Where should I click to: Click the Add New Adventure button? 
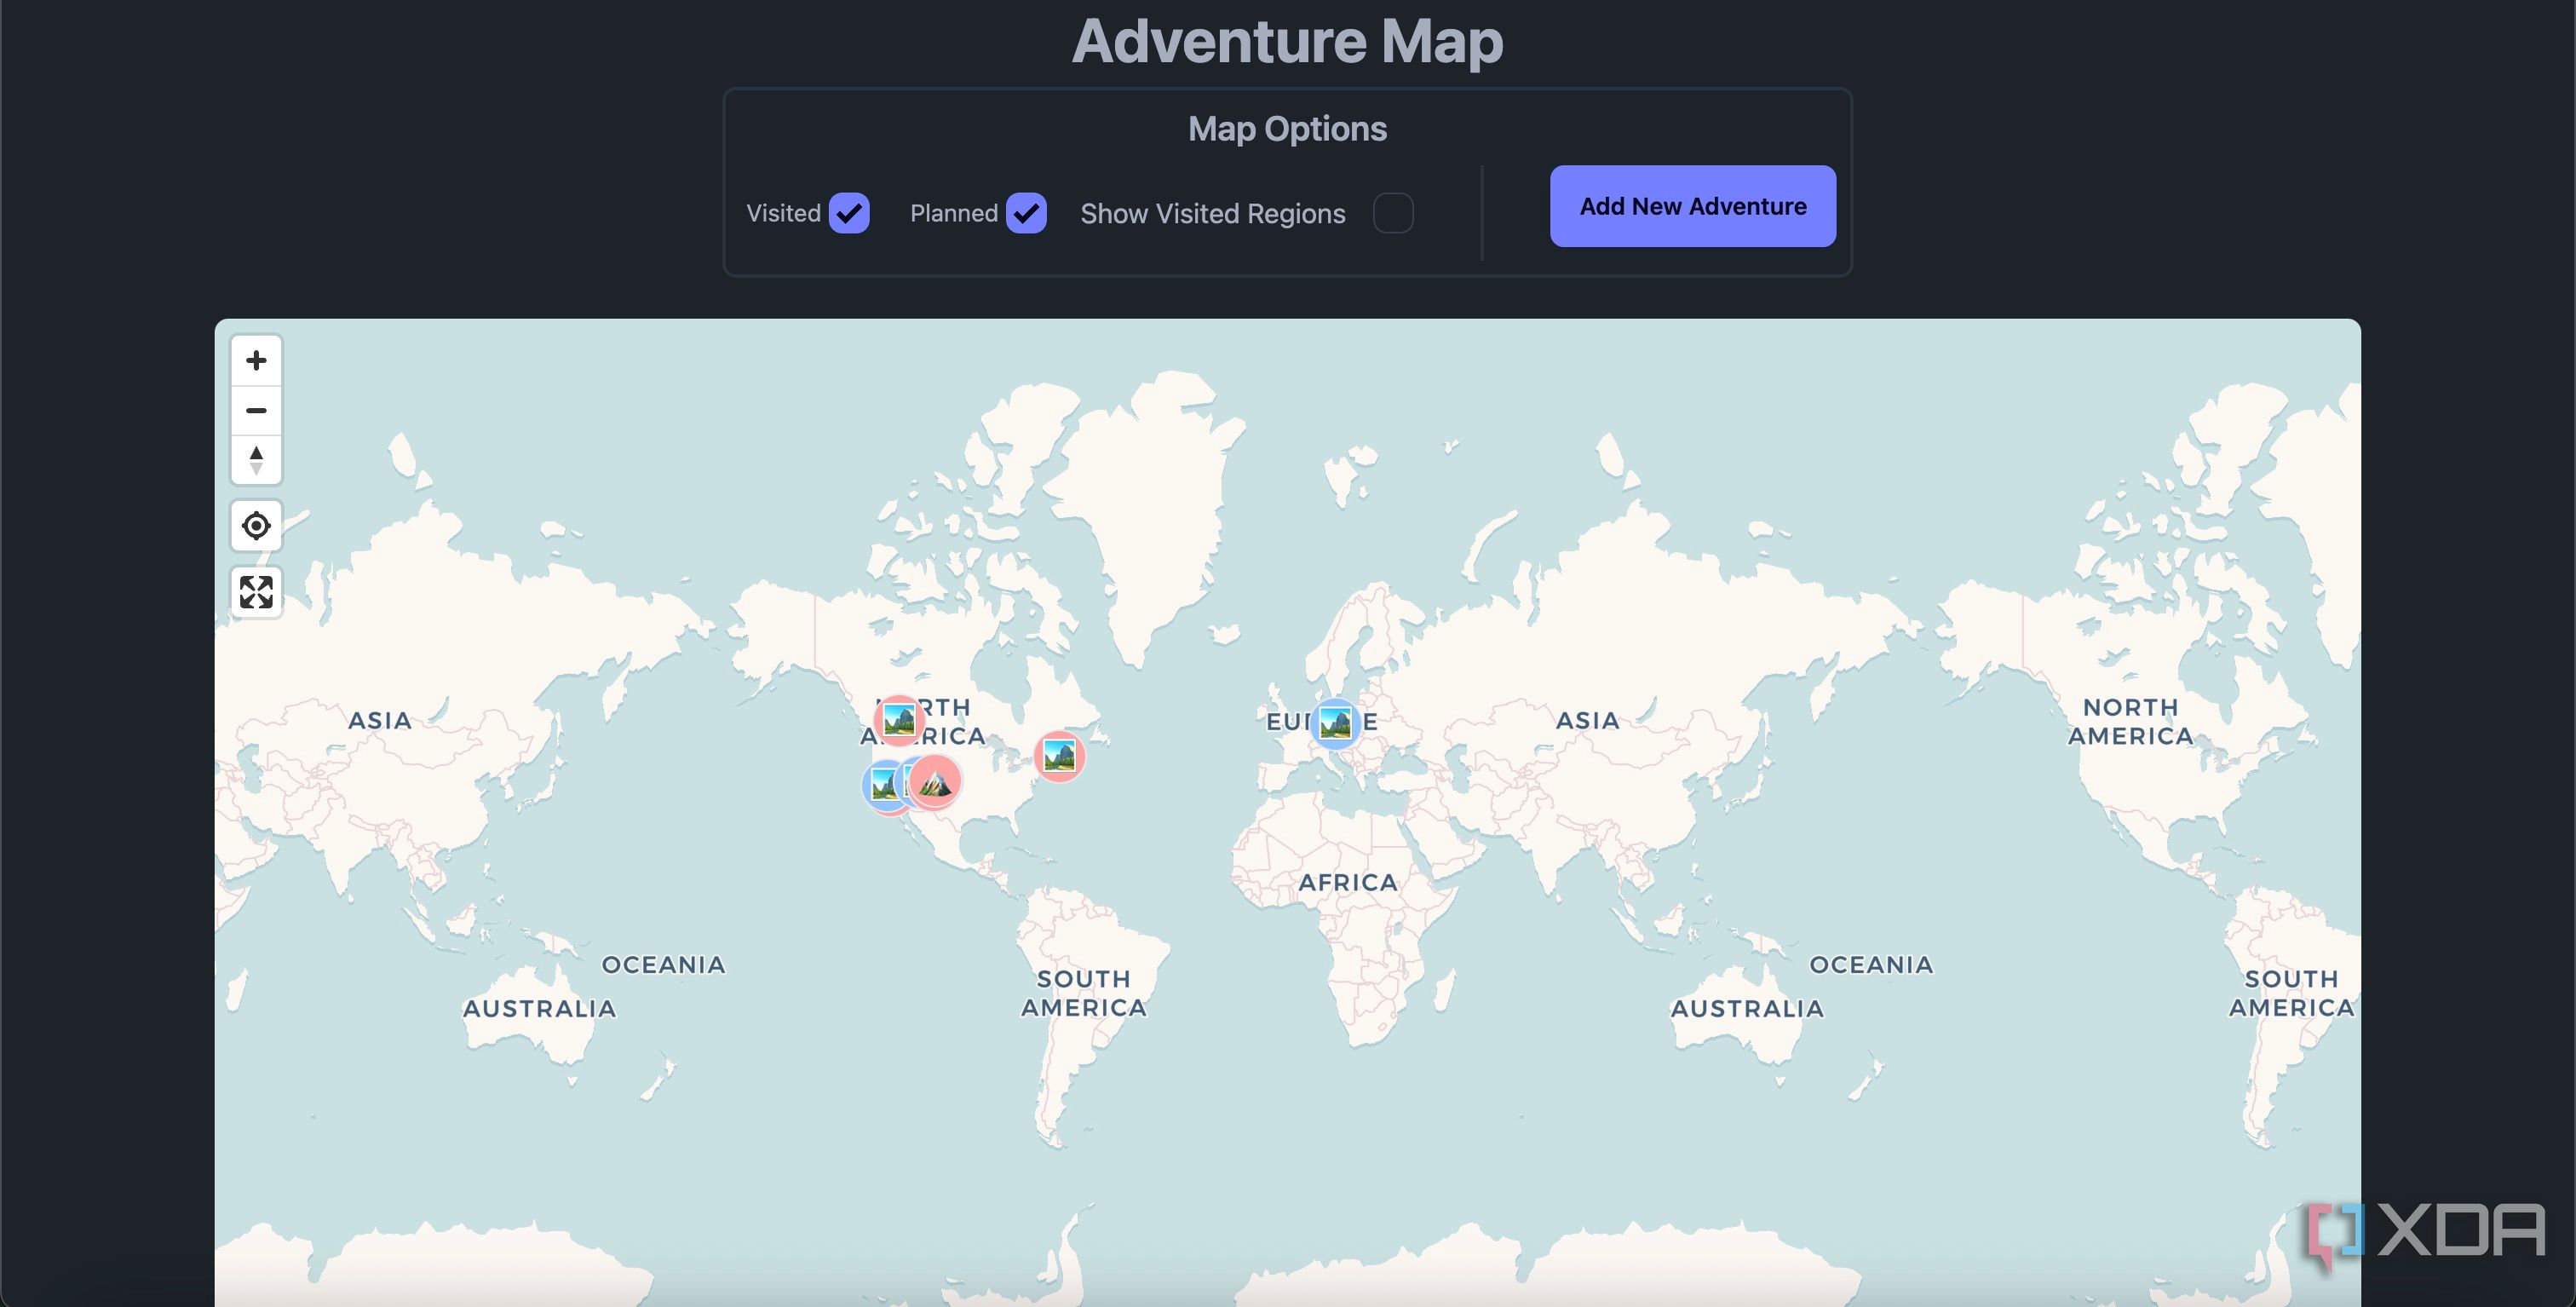pyautogui.click(x=1692, y=206)
